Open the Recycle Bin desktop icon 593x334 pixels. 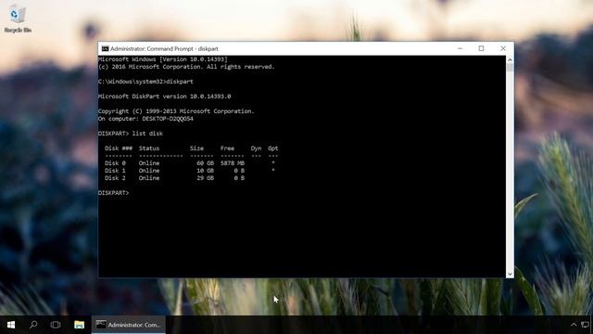(18, 19)
